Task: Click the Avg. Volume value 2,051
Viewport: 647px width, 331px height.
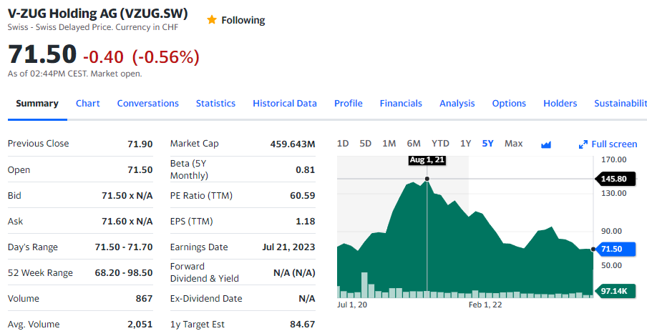Action: click(x=140, y=325)
